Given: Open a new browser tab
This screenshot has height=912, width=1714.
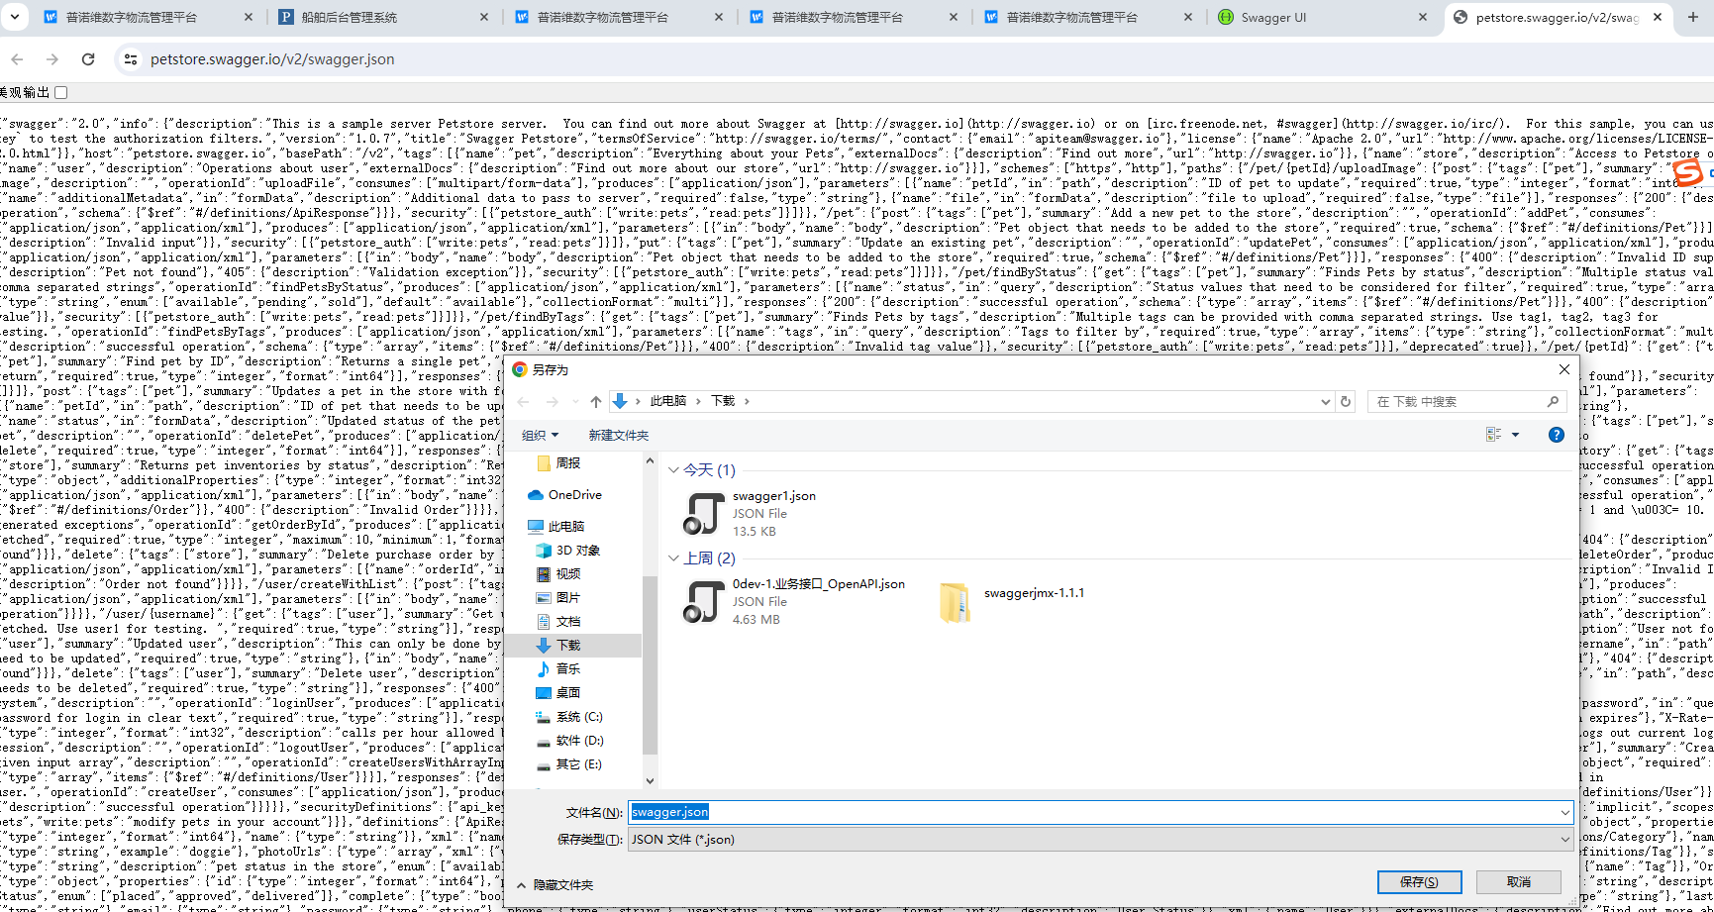Looking at the screenshot, I should (x=1692, y=17).
